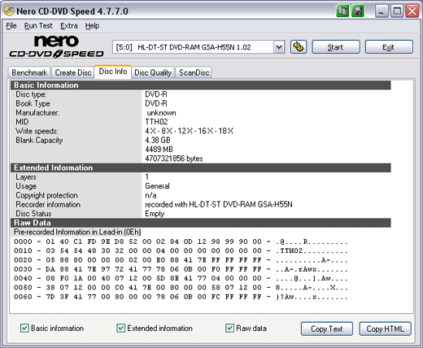Disable the Raw data checkbox
Viewport: 423px width, 348px height.
coord(229,328)
